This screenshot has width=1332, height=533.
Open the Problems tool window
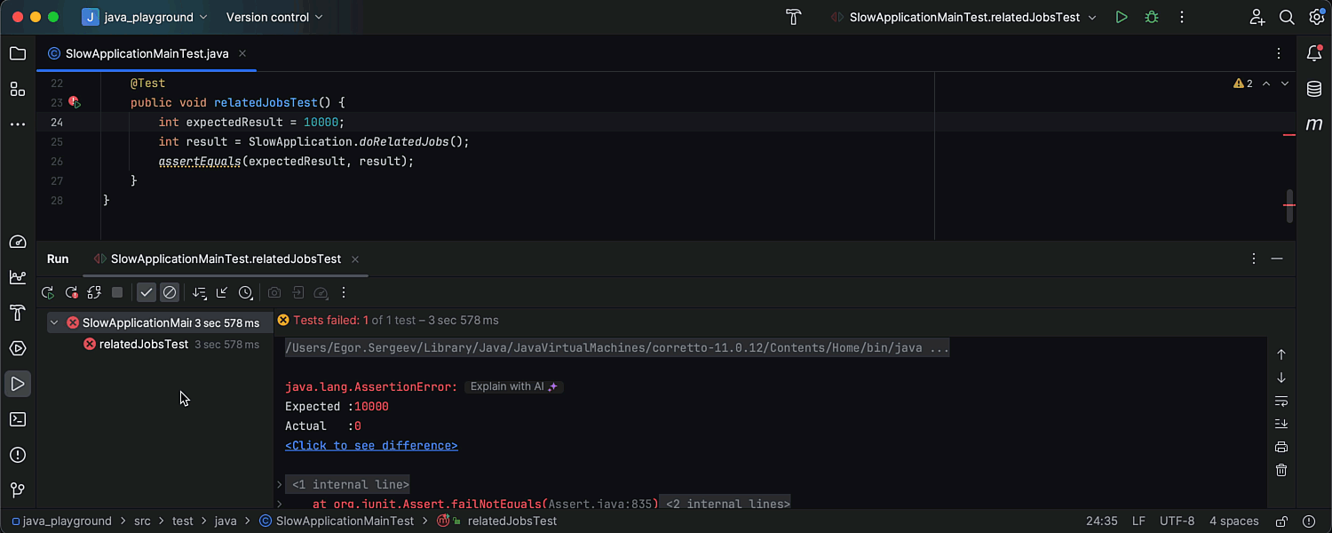coord(18,455)
